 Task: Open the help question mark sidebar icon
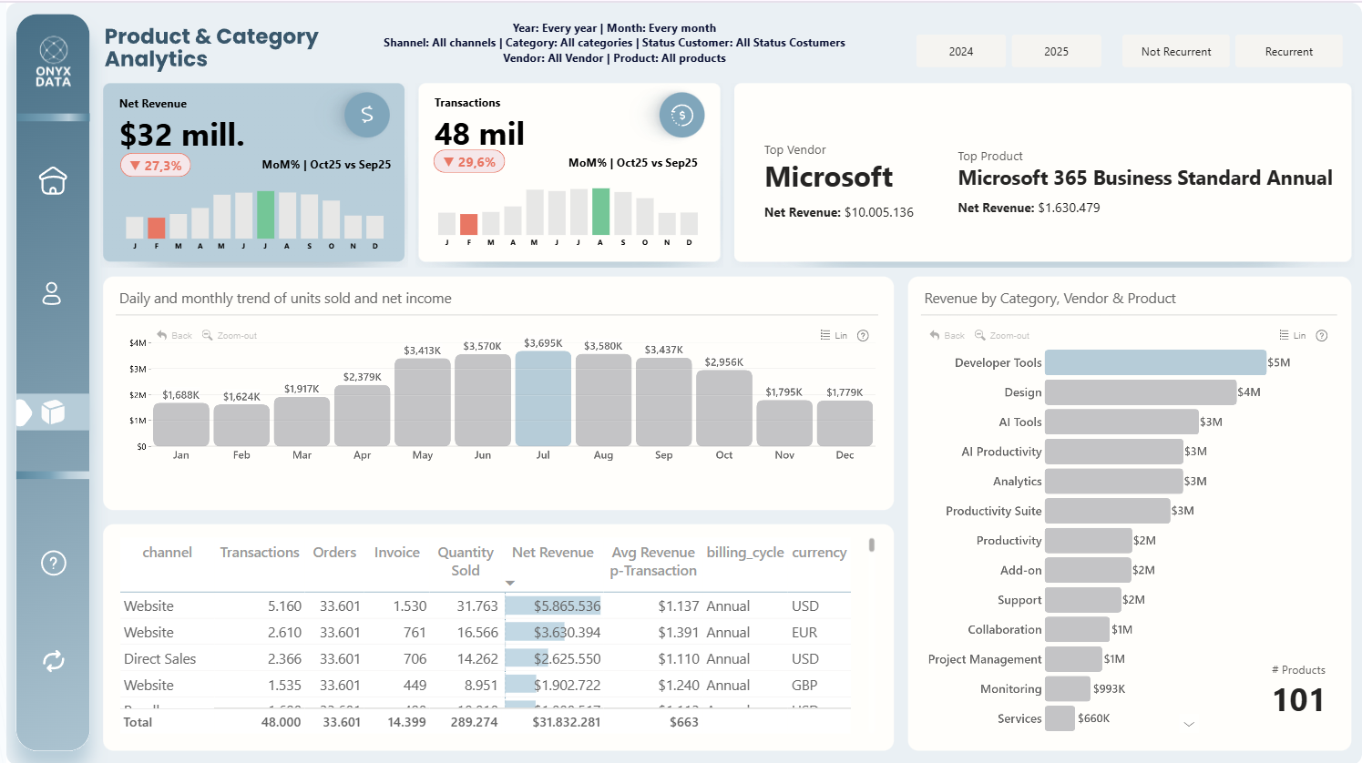54,564
